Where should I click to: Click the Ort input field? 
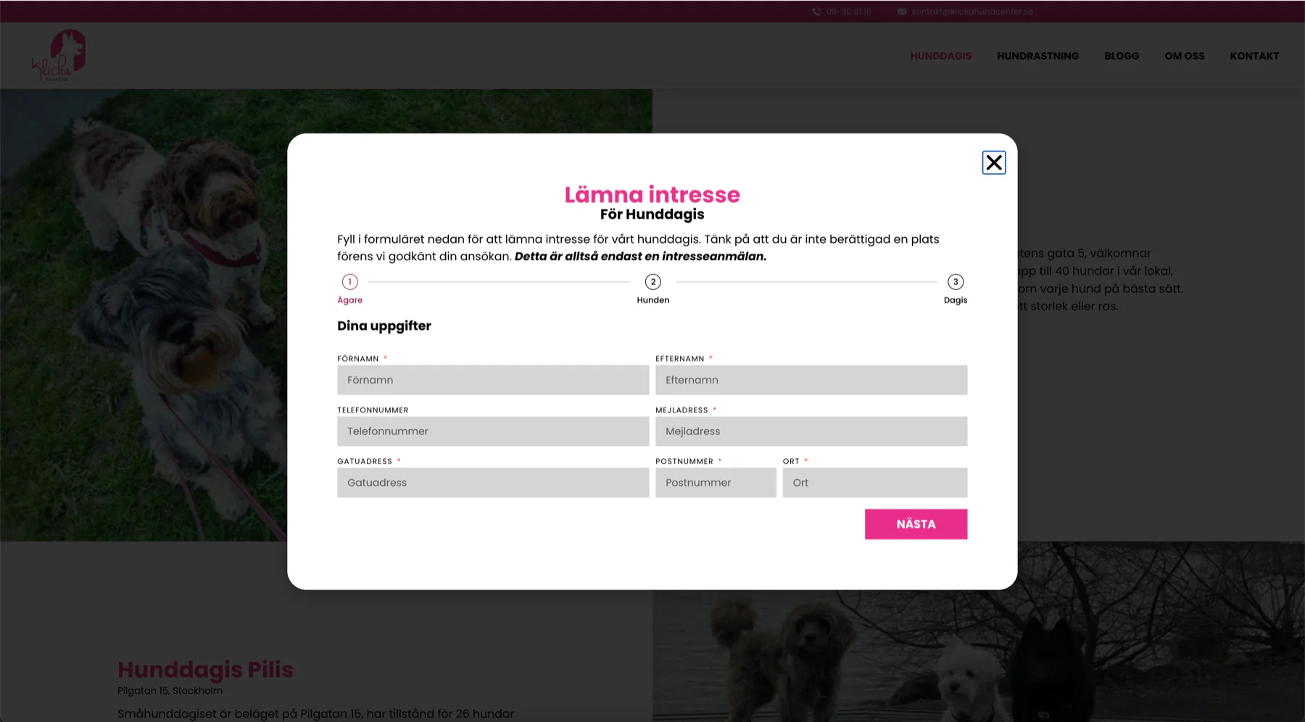[x=875, y=483]
